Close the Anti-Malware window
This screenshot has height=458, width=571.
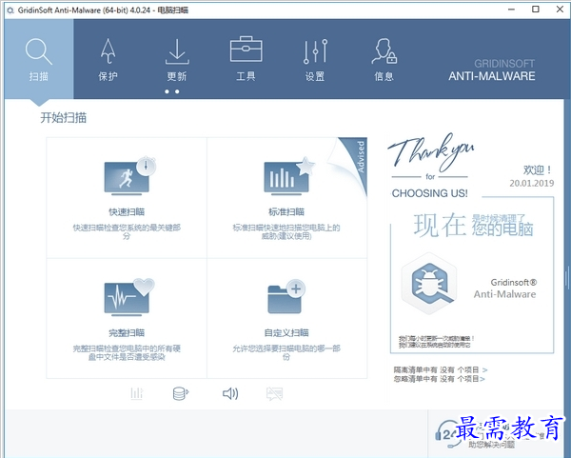[x=560, y=10]
